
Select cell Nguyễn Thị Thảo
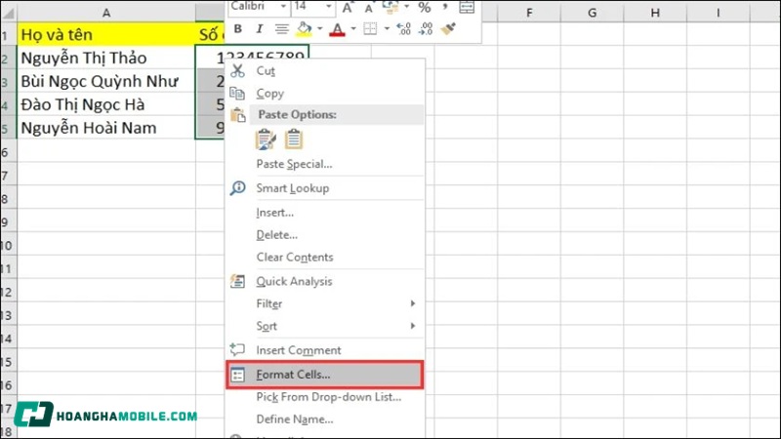click(106, 59)
